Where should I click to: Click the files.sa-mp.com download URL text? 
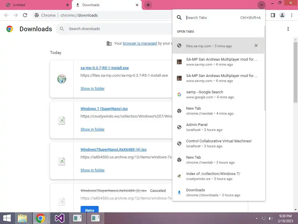[124, 76]
